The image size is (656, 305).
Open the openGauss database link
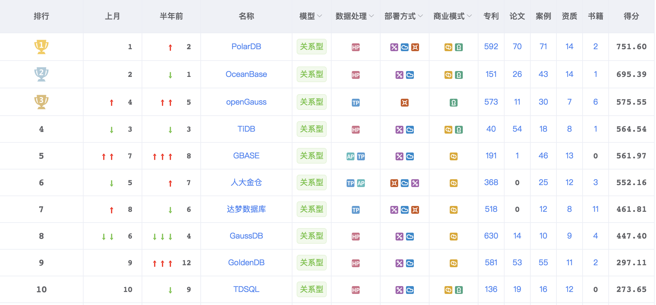pos(246,102)
